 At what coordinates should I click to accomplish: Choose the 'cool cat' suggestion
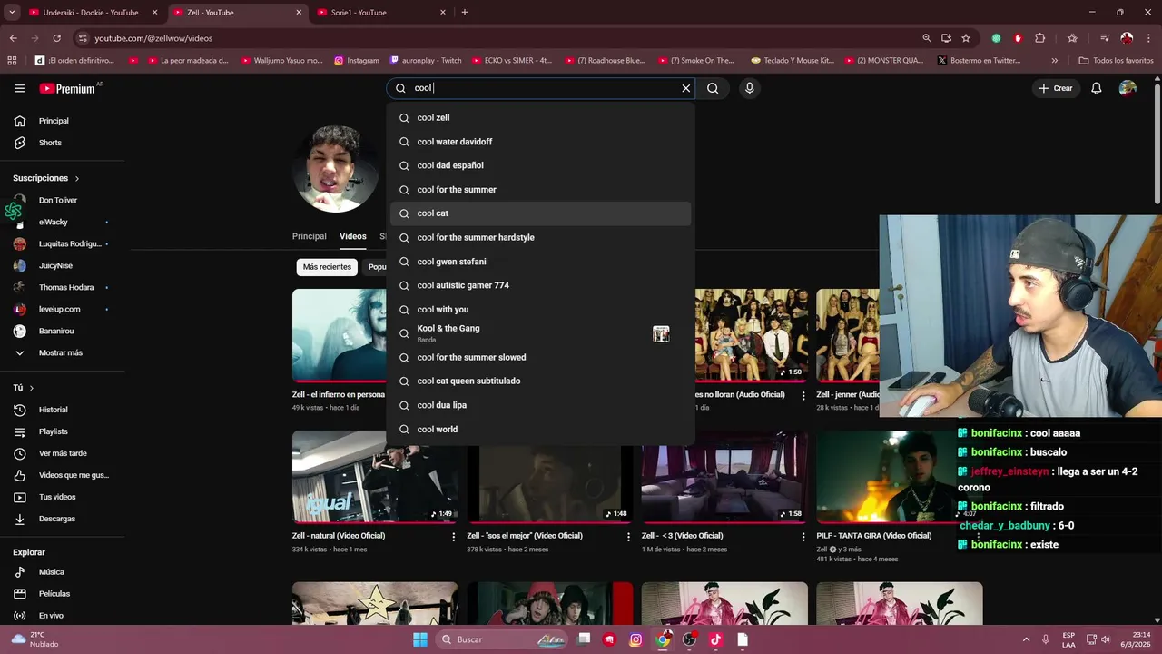click(x=540, y=213)
